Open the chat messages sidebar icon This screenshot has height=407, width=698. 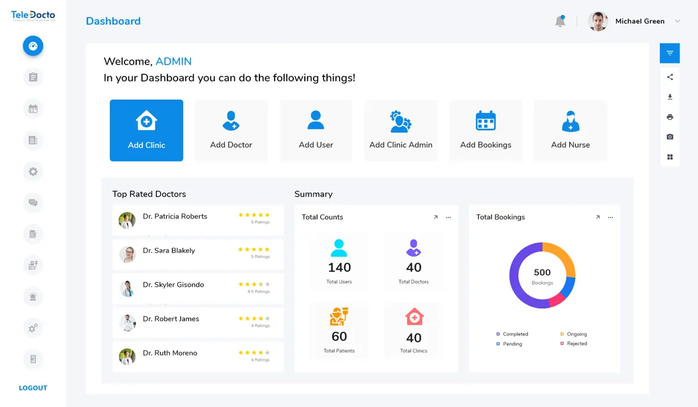(x=33, y=203)
